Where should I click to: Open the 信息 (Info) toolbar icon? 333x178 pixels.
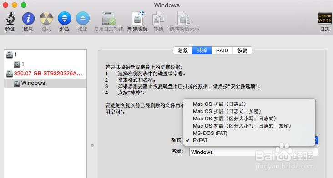tap(28, 19)
